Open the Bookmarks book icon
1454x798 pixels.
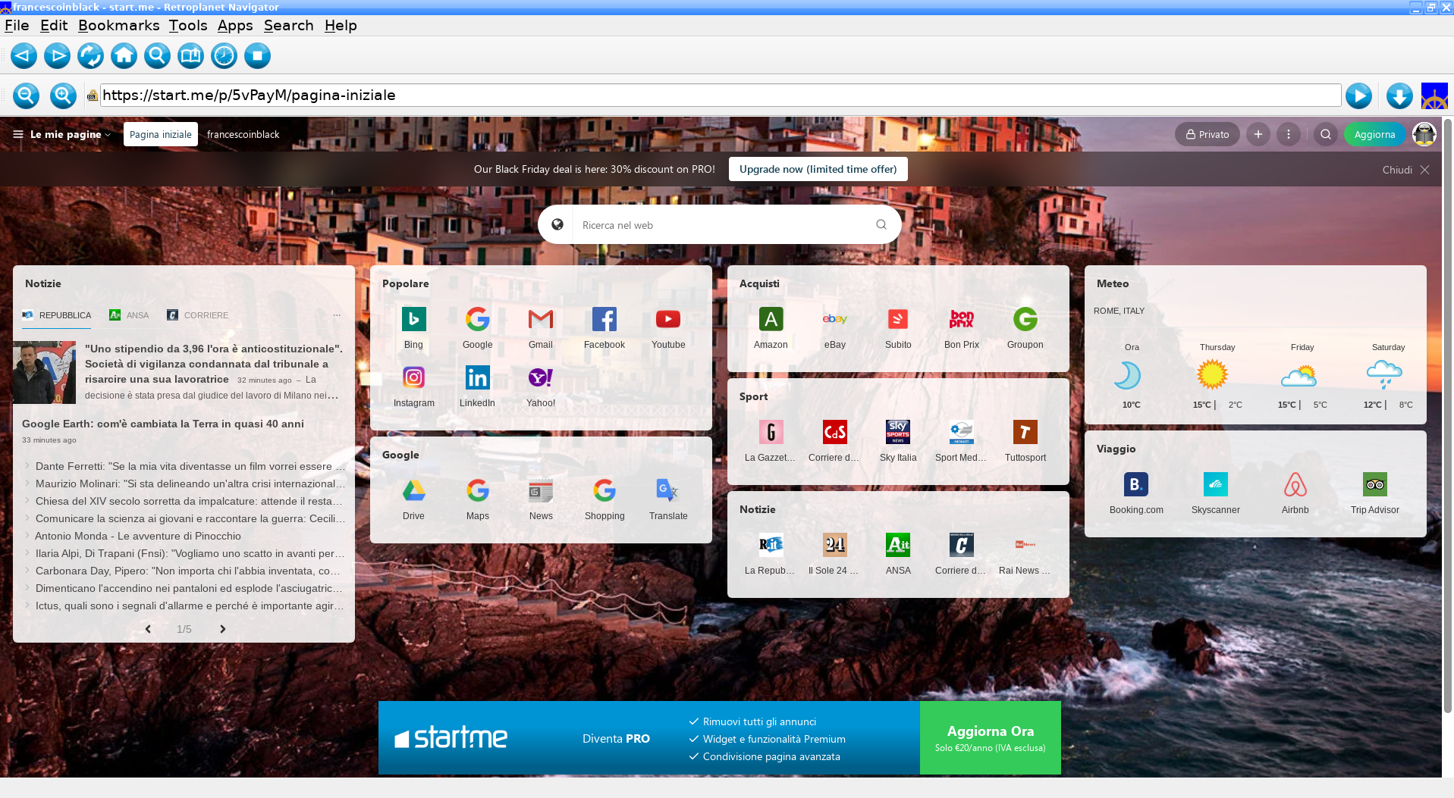[x=190, y=55]
